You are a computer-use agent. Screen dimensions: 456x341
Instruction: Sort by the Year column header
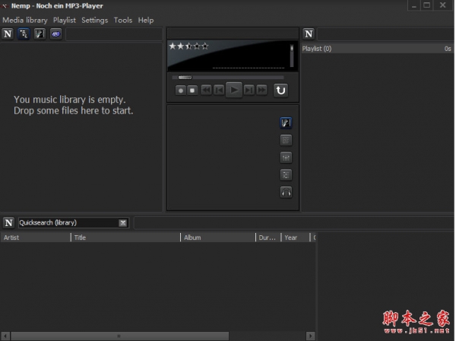point(296,237)
